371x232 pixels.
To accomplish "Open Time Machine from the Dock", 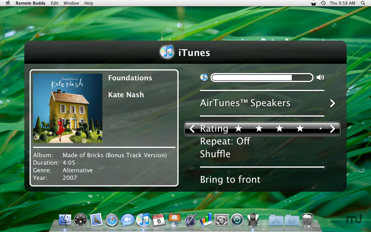I will (x=237, y=220).
